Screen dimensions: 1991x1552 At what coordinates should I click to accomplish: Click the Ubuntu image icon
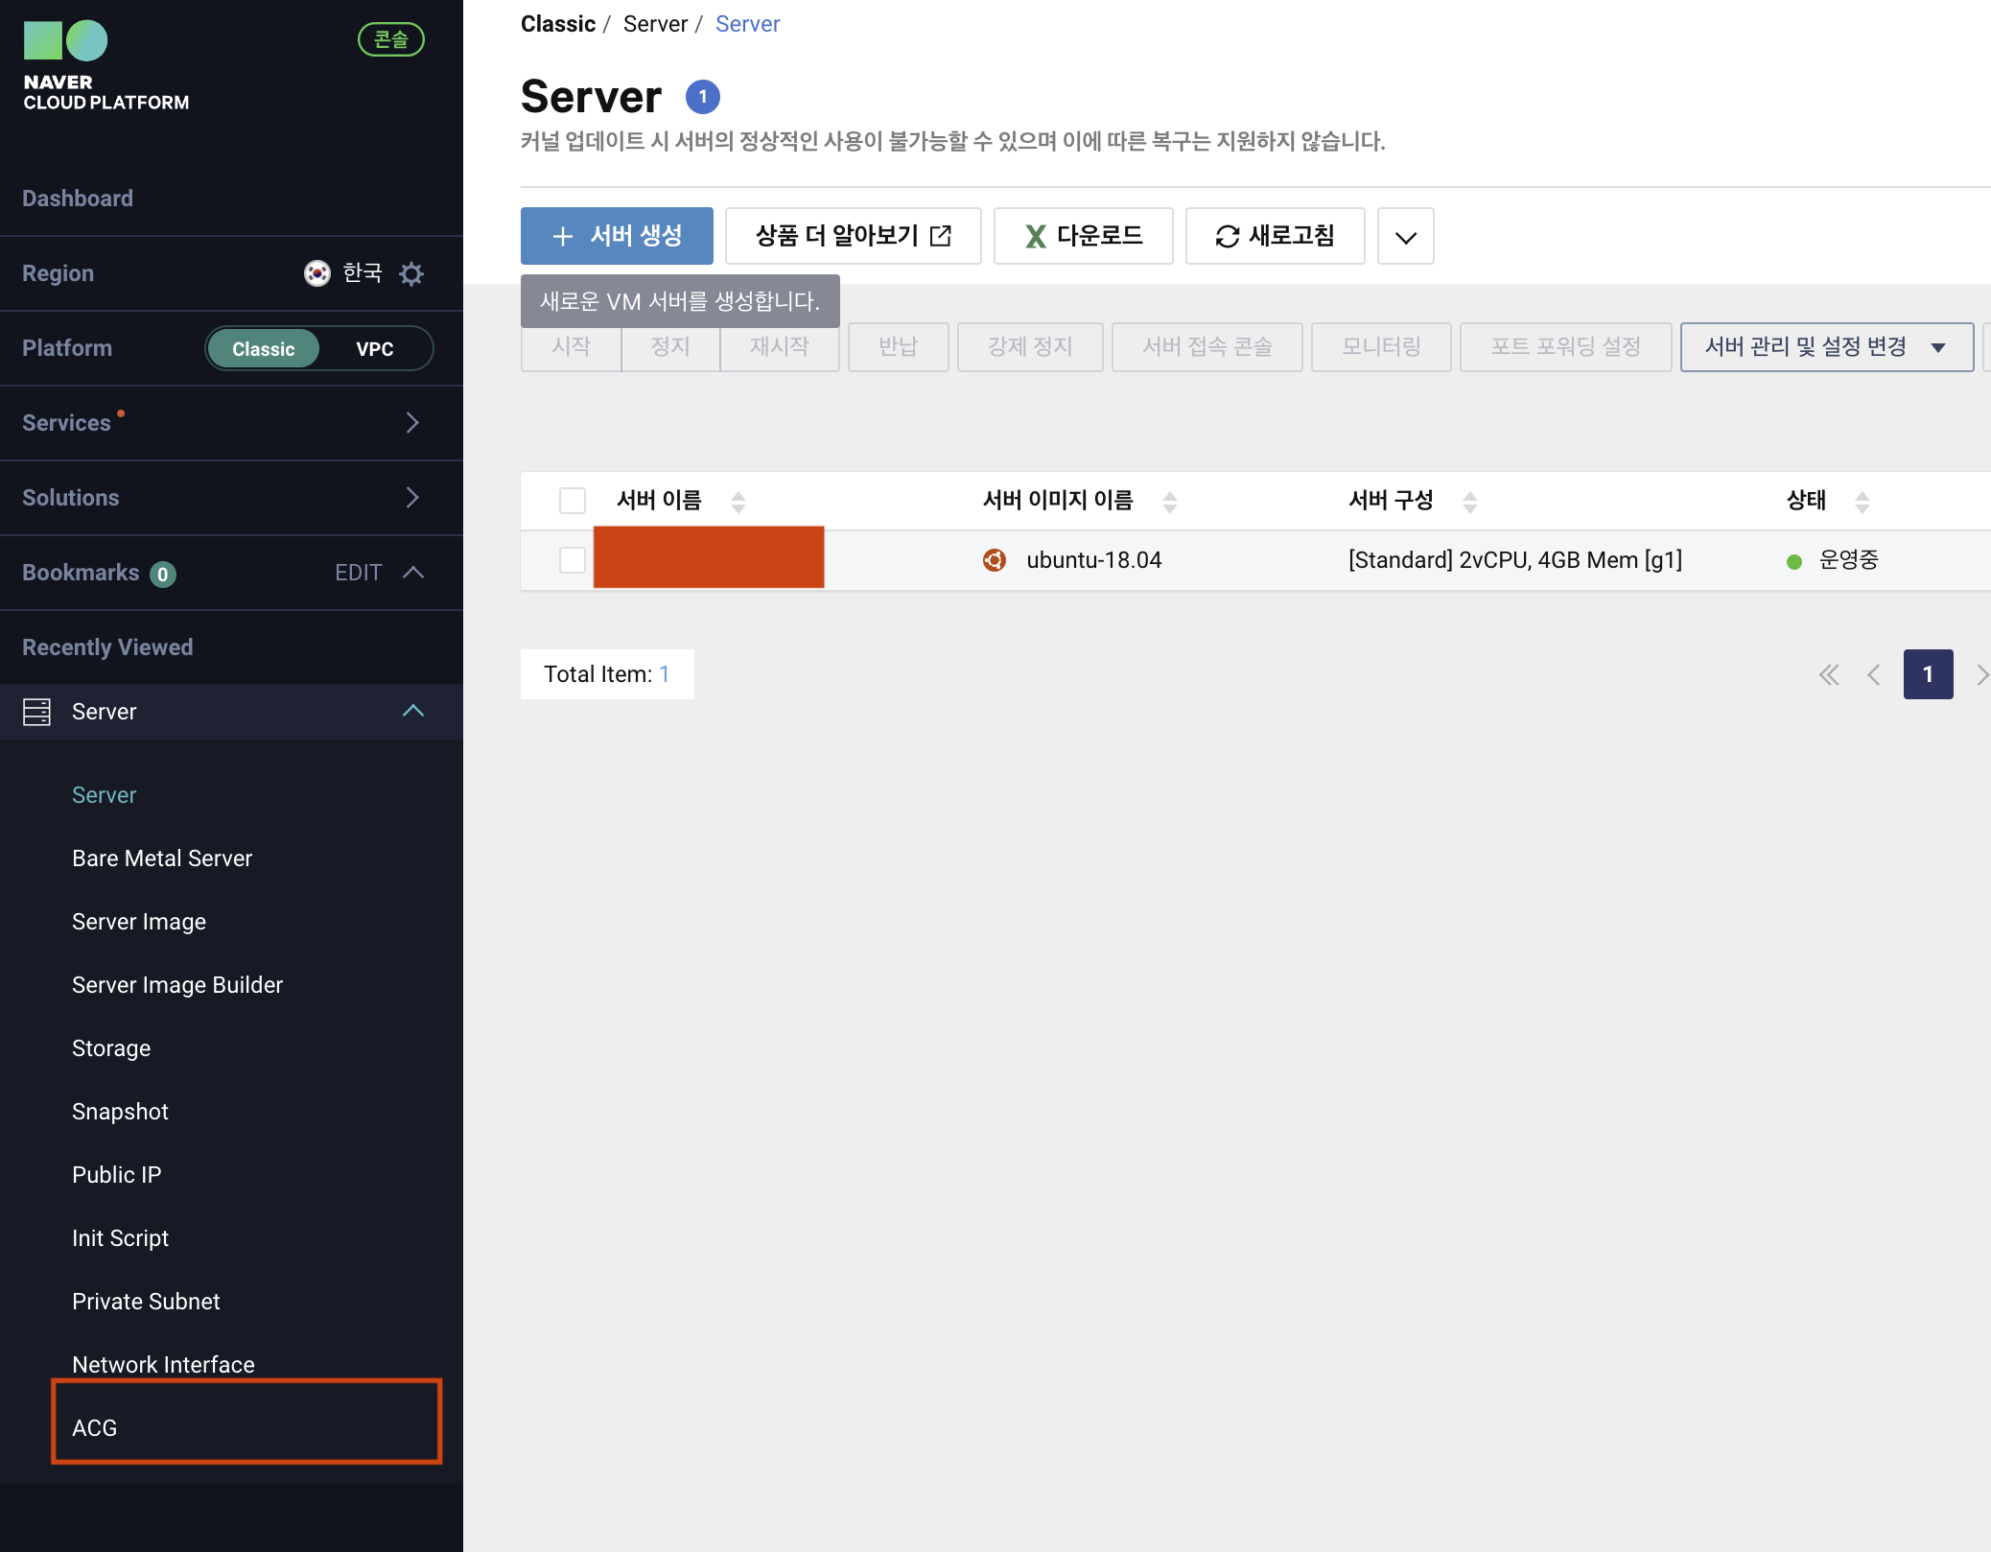click(995, 560)
